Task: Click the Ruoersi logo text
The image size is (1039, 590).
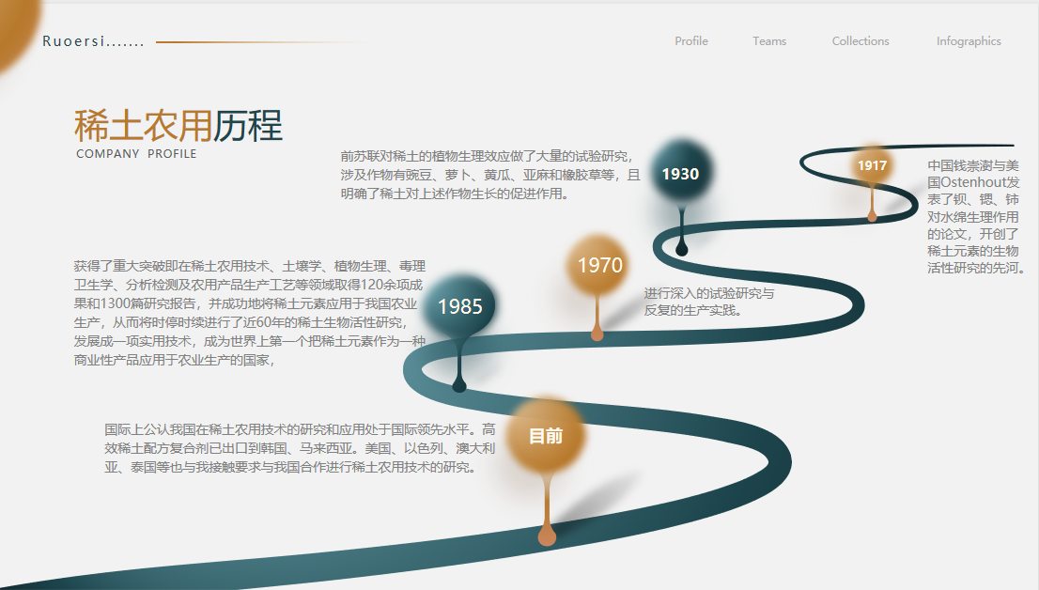Action: click(93, 41)
